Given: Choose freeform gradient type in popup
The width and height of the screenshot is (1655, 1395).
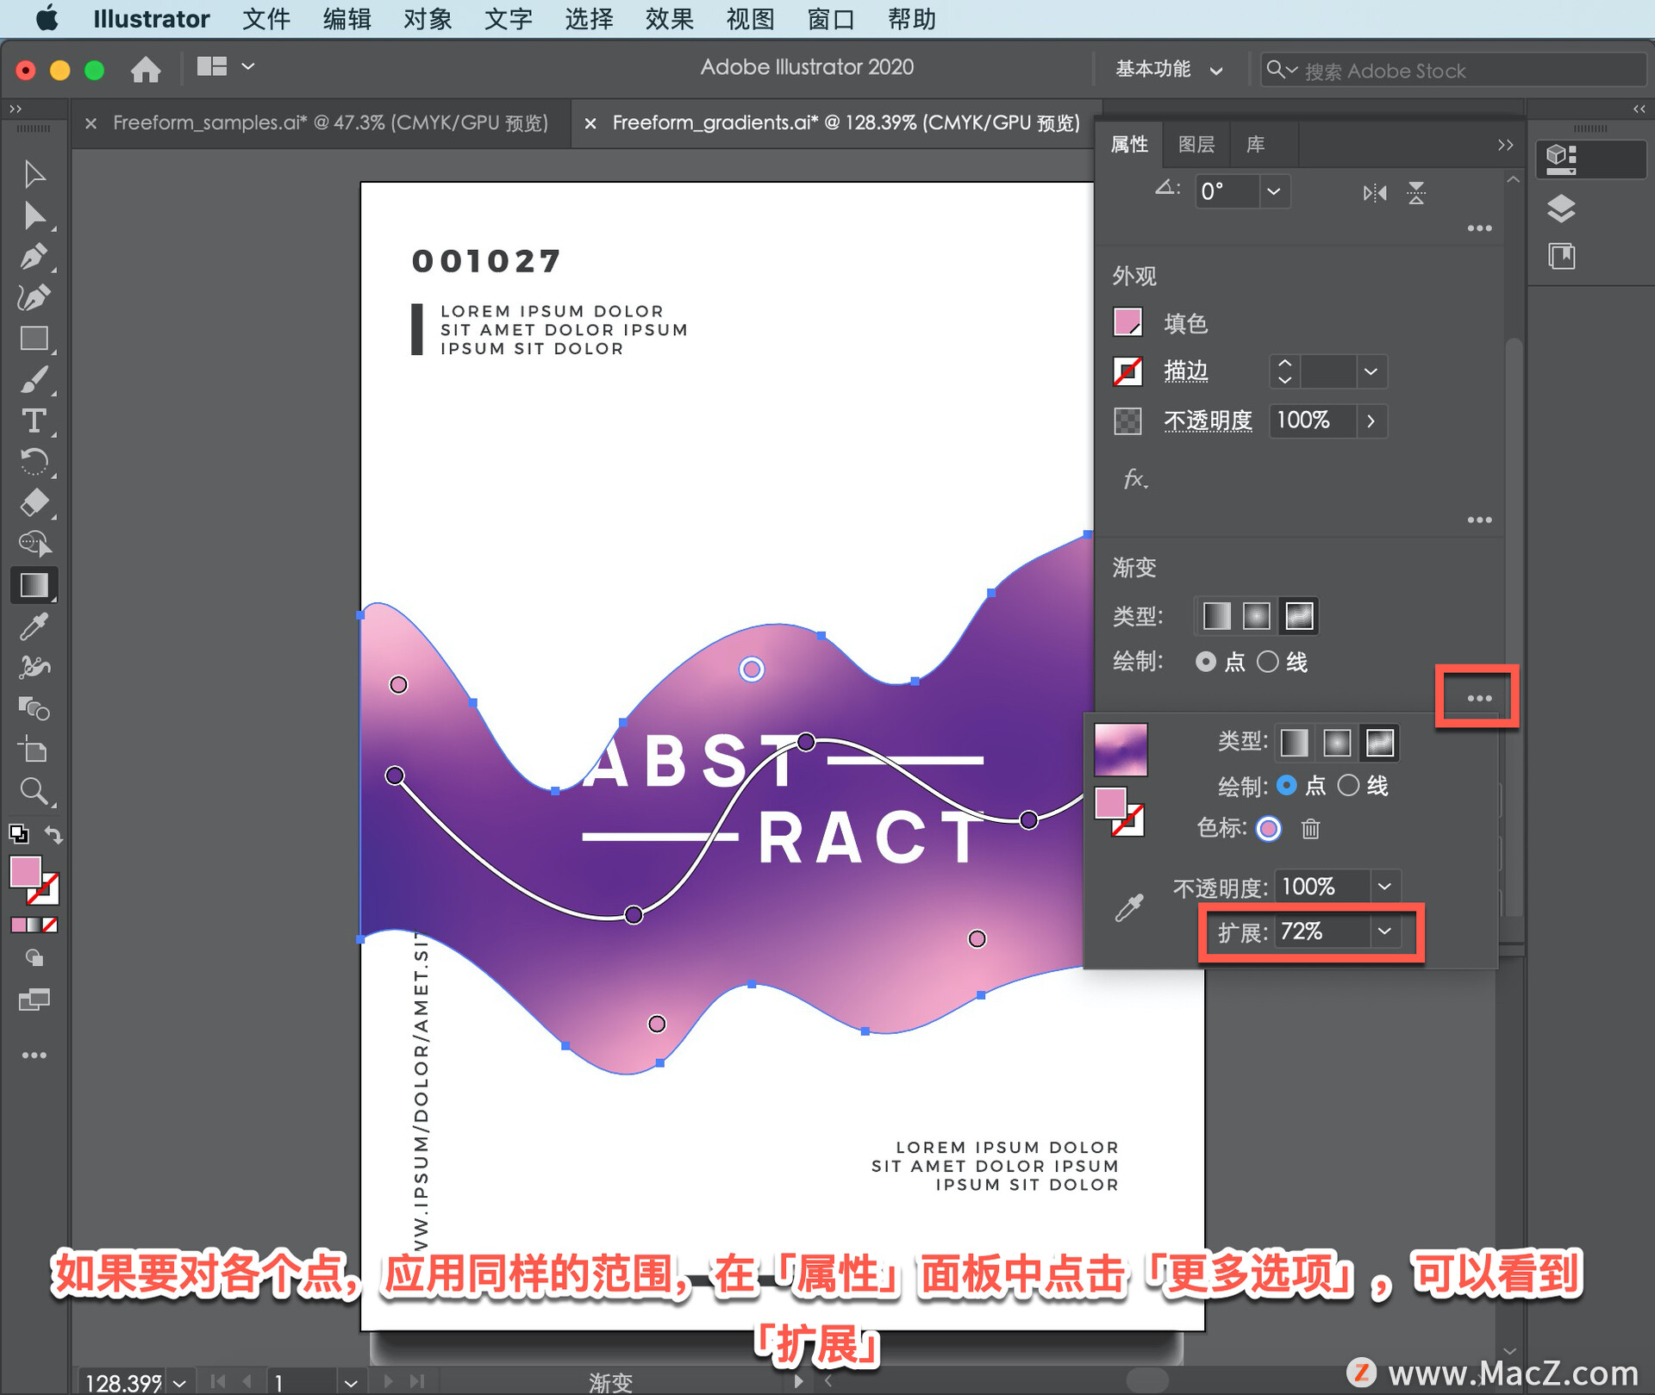Looking at the screenshot, I should tap(1379, 743).
